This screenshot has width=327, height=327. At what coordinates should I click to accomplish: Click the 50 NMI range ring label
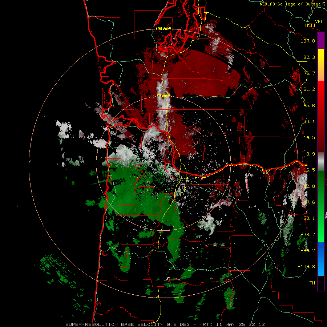(163, 96)
